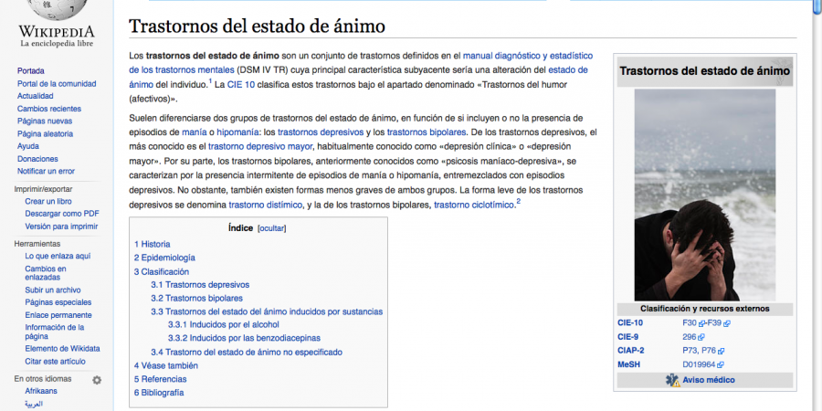822x411 pixels.
Task: Open Información de la página
Action: [x=55, y=332]
